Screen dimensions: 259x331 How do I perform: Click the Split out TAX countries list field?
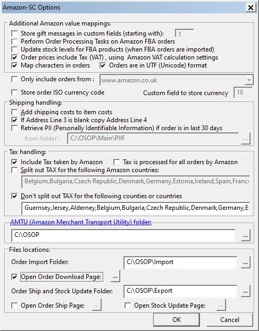coord(136,182)
